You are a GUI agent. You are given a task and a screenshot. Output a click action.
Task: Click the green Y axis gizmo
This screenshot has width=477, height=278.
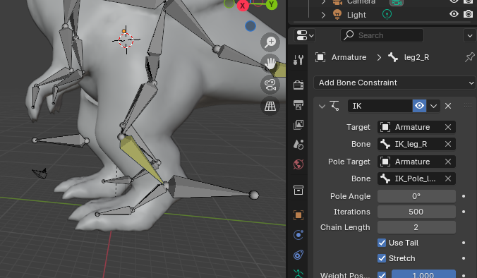click(272, 4)
